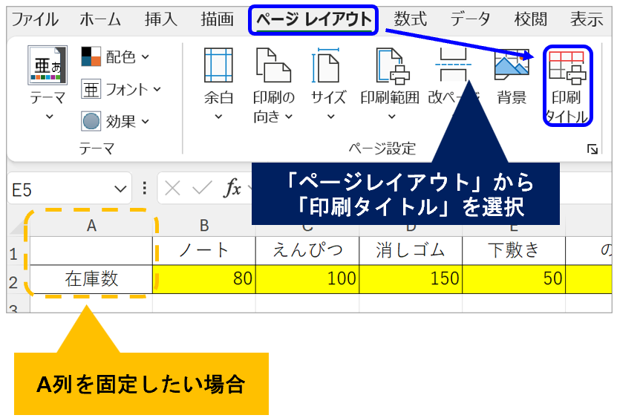This screenshot has width=617, height=418.
Task: Select the cell containing 消しゴム
Action: pos(411,251)
